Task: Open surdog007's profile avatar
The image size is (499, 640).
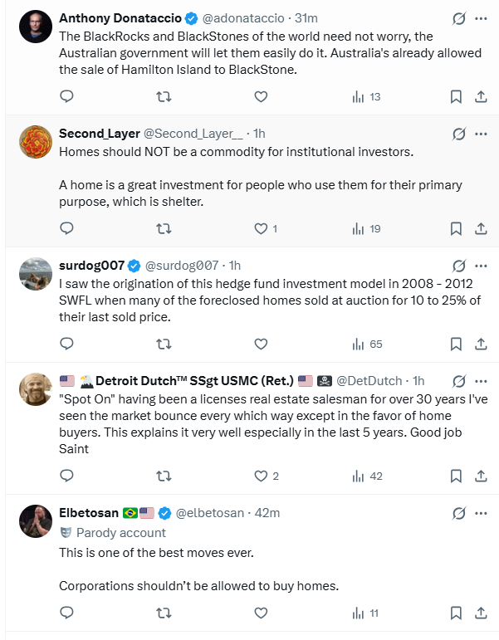Action: (x=36, y=274)
